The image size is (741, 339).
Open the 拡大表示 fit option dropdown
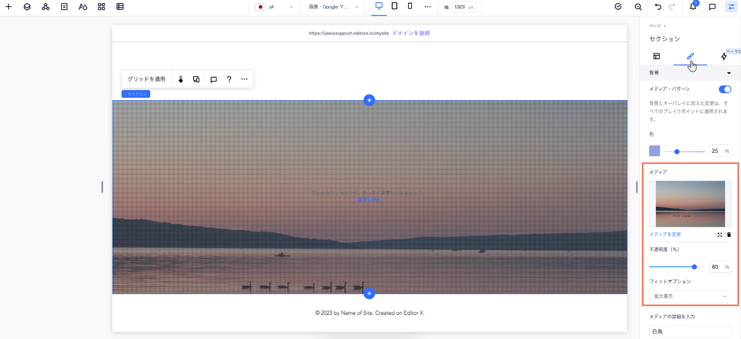pos(689,296)
